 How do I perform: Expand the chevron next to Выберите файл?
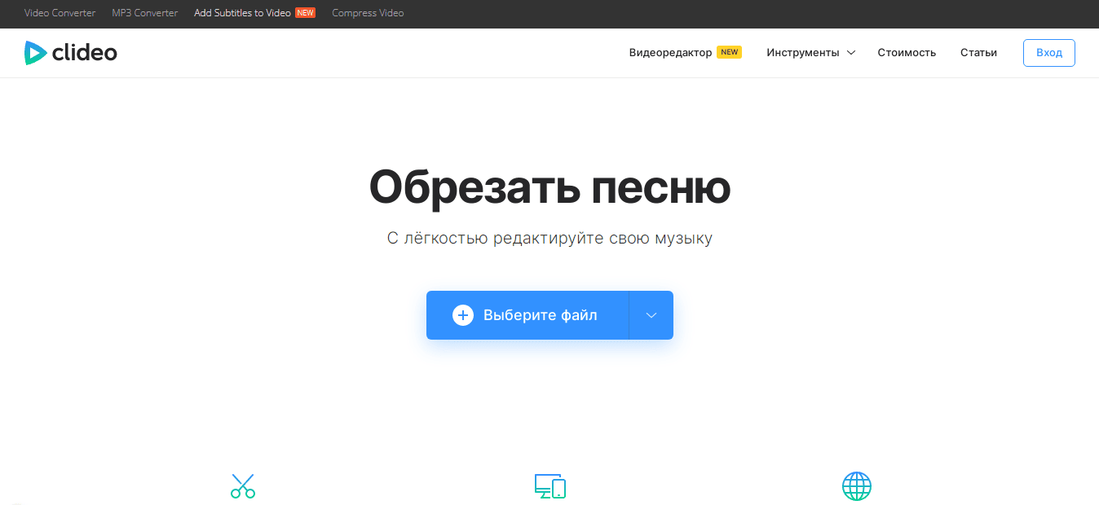point(650,314)
